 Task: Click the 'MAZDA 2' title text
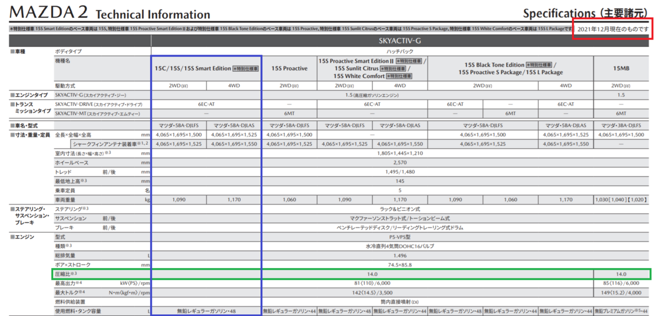coord(48,13)
